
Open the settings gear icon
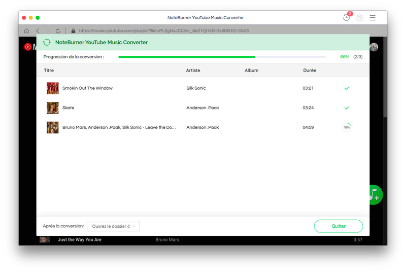pyautogui.click(x=359, y=18)
